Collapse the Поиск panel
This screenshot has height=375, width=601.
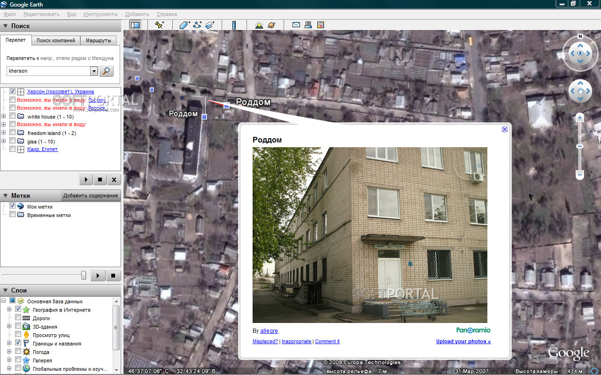(x=5, y=26)
